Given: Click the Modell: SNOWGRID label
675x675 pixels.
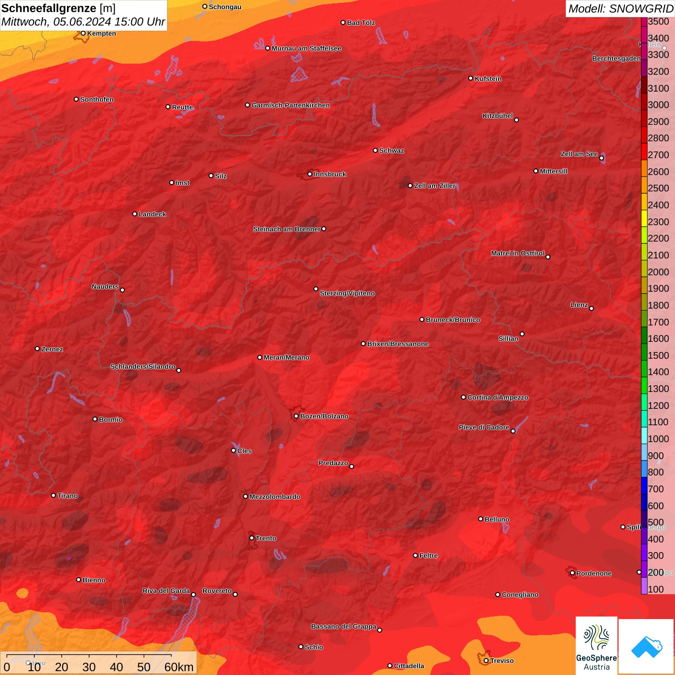Looking at the screenshot, I should tap(621, 9).
